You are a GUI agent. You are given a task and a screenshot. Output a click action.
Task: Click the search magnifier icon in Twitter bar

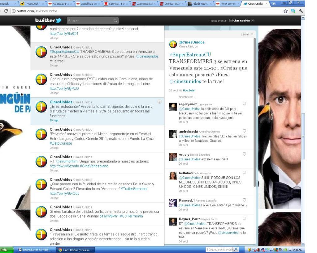click(x=115, y=21)
